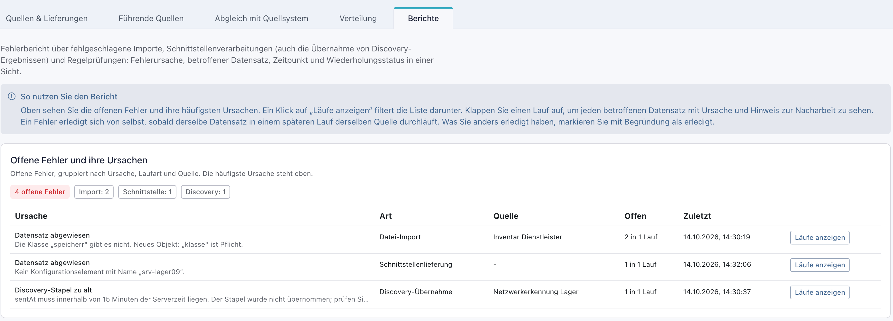This screenshot has width=893, height=321.
Task: Show runs for Schnittstellenlieferung error
Action: tap(820, 265)
